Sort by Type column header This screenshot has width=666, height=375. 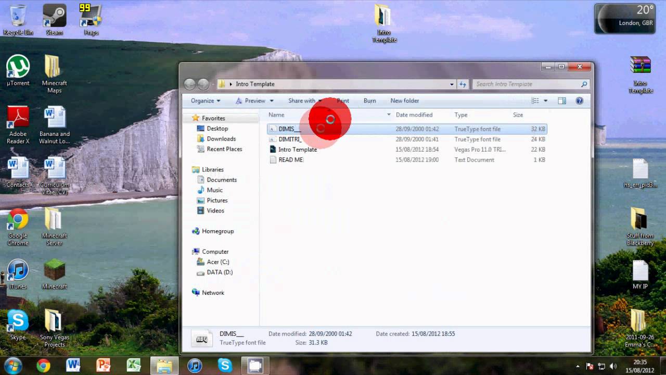[461, 115]
